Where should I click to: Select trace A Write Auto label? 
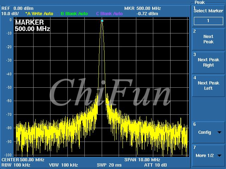tap(39, 14)
